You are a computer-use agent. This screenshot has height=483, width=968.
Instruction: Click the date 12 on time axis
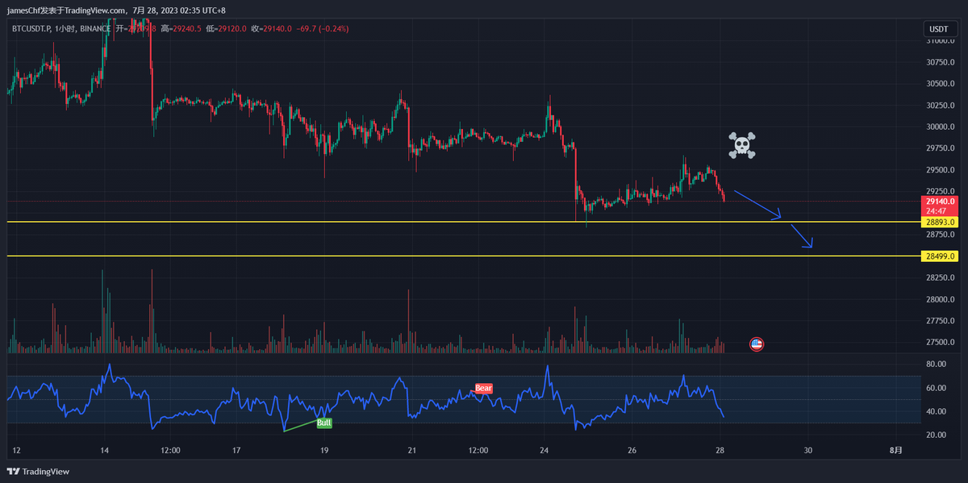(16, 451)
